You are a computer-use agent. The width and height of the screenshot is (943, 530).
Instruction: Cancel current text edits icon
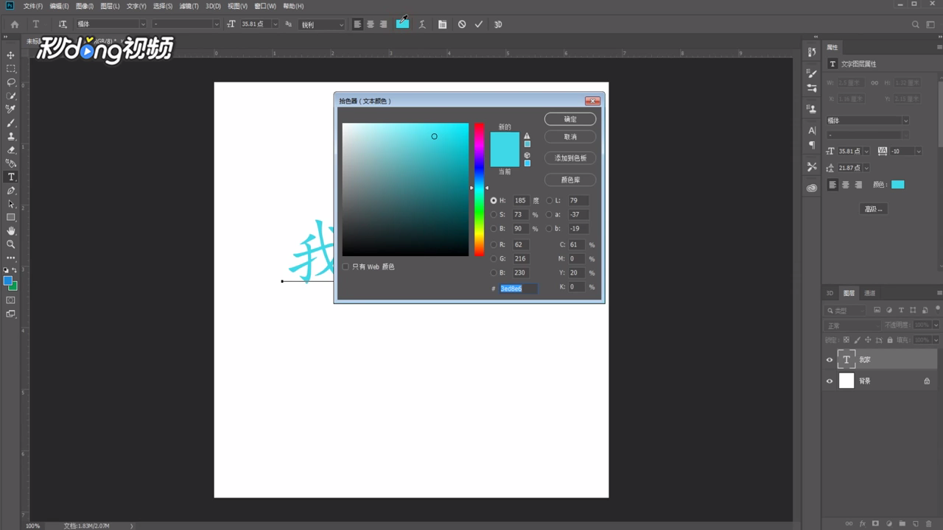[x=462, y=24]
